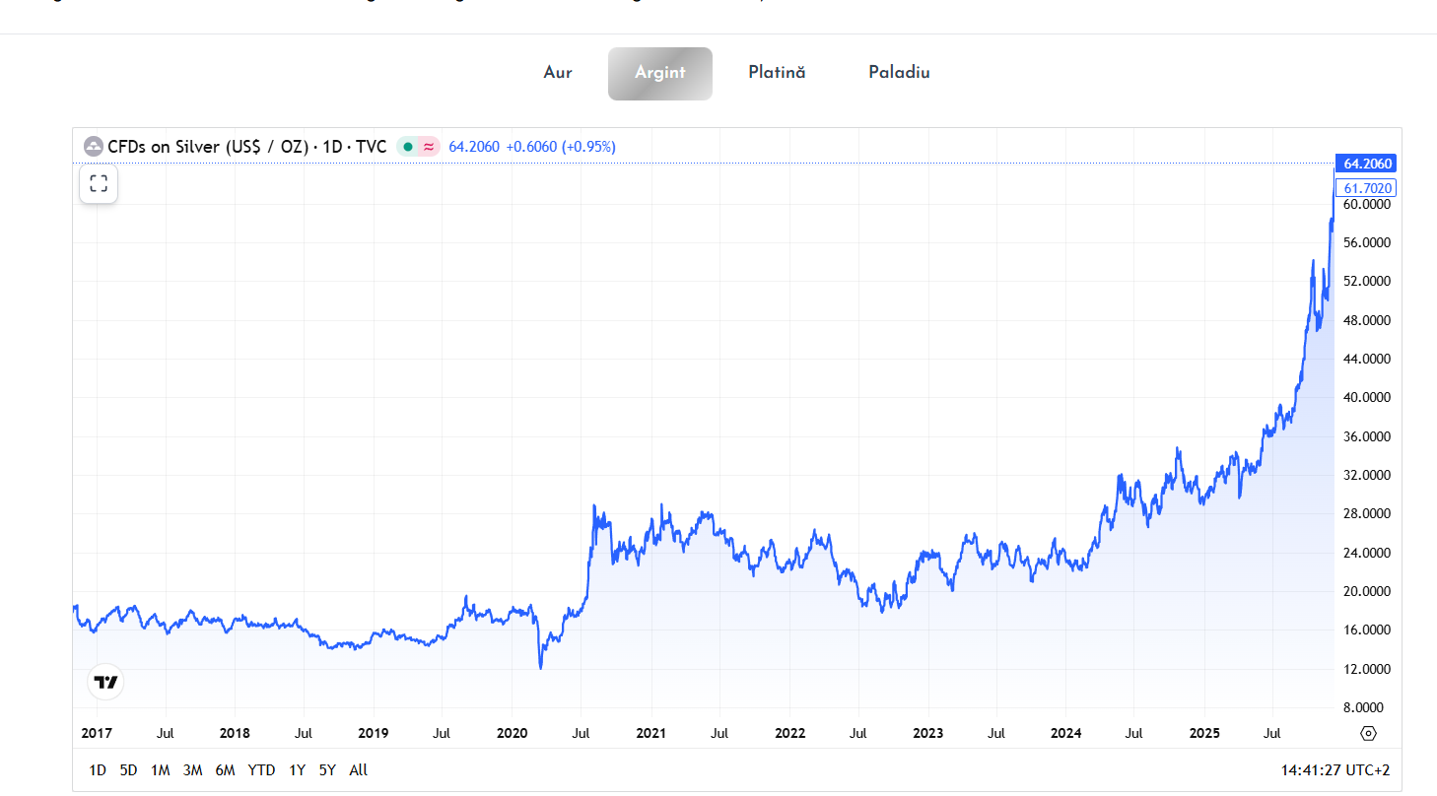1437x796 pixels.
Task: Show year-to-date with YTD
Action: (x=261, y=770)
